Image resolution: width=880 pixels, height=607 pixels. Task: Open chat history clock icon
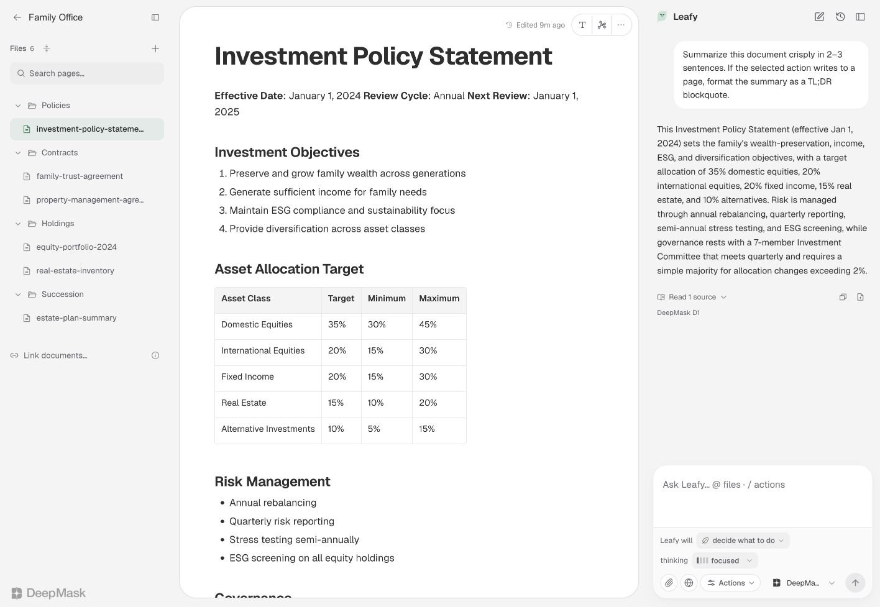coord(840,17)
